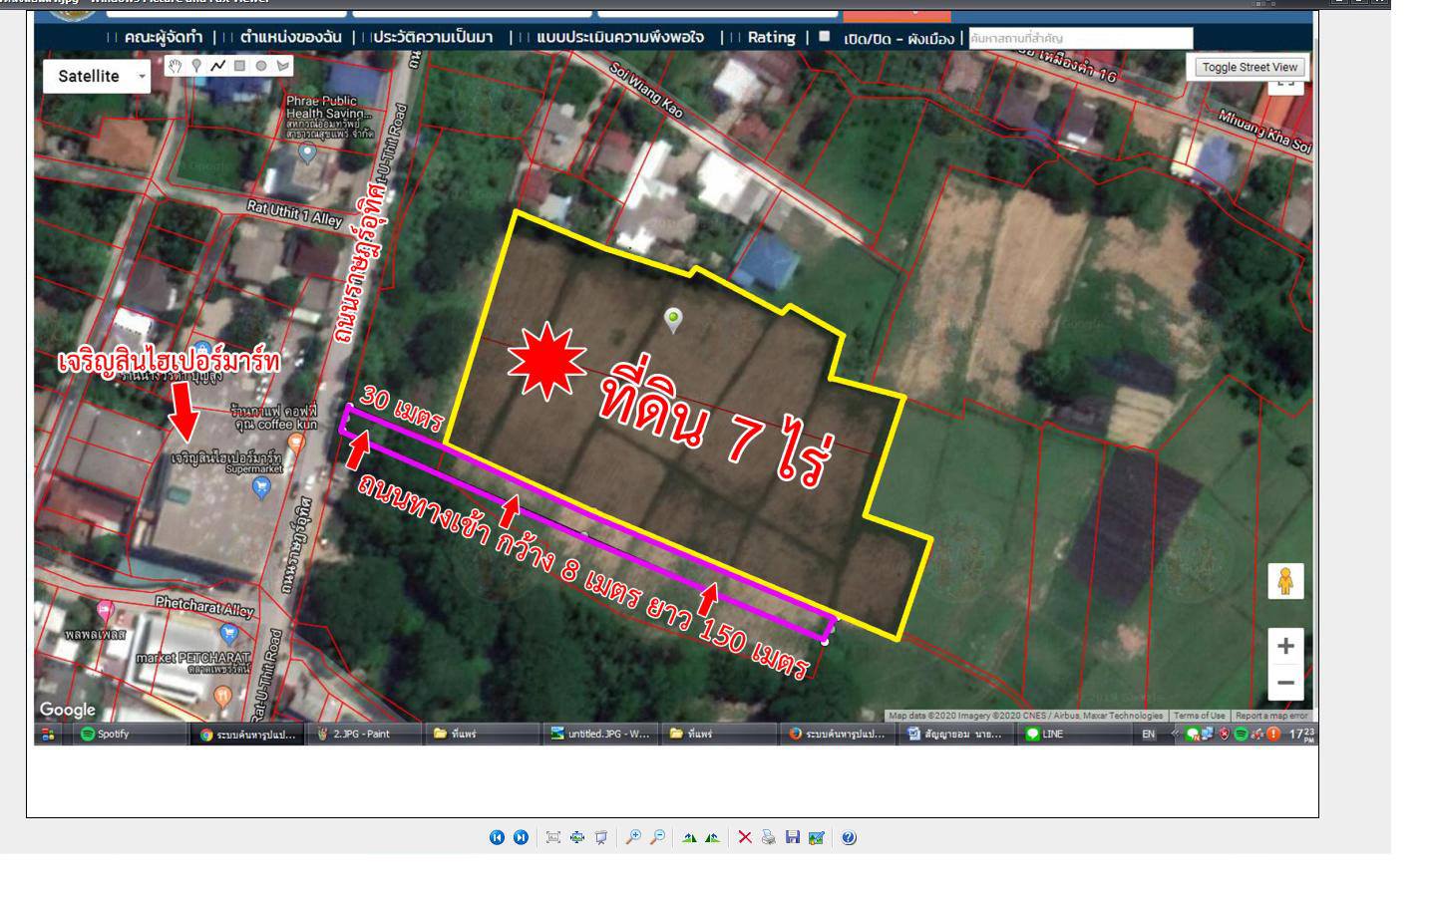This screenshot has width=1436, height=897.
Task: Zoom in with magnifier plus icon
Action: pos(632,837)
